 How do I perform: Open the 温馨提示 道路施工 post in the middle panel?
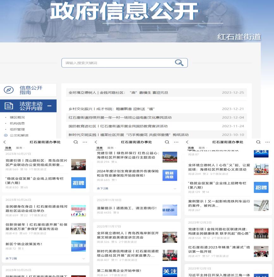127,208
